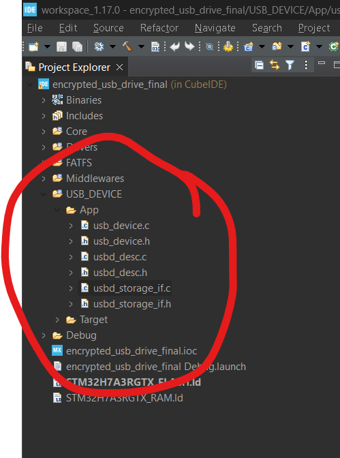Click the new C project icon

pyautogui.click(x=249, y=46)
